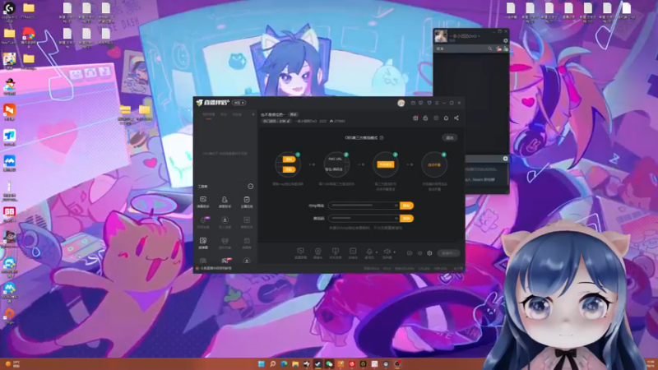Click the exit button of OBS mode
This screenshot has height=370, width=658.
pyautogui.click(x=449, y=137)
